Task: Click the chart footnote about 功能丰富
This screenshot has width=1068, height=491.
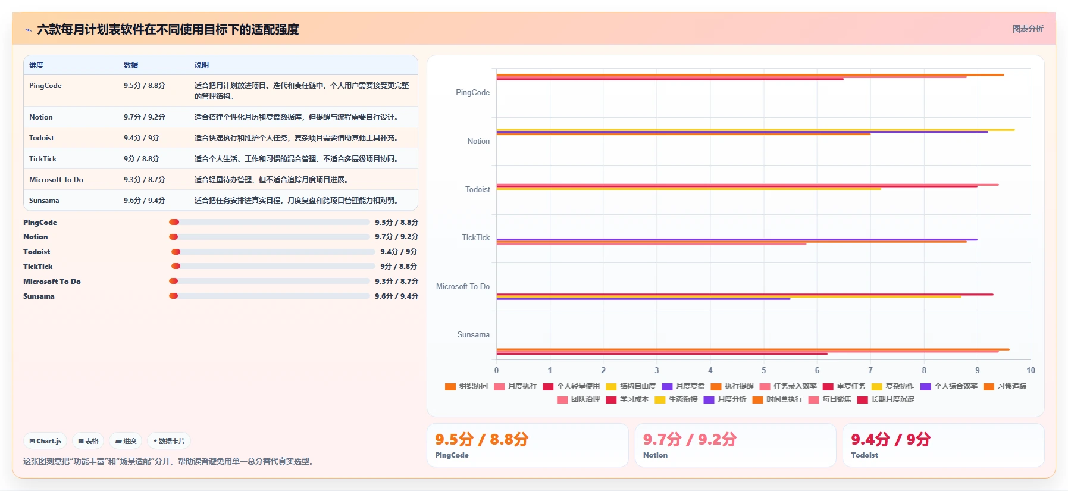Action: point(170,461)
